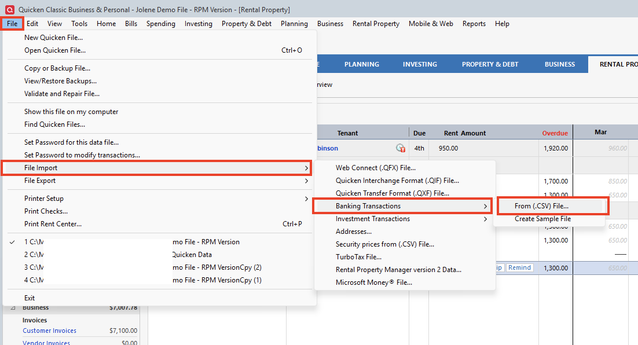Open the Home menu
The image size is (638, 345).
[x=106, y=24]
